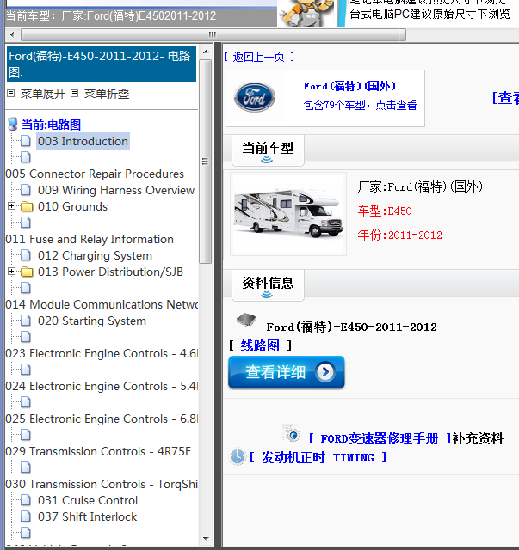Select the 资料信息 tab
The image size is (519, 550).
tap(268, 284)
